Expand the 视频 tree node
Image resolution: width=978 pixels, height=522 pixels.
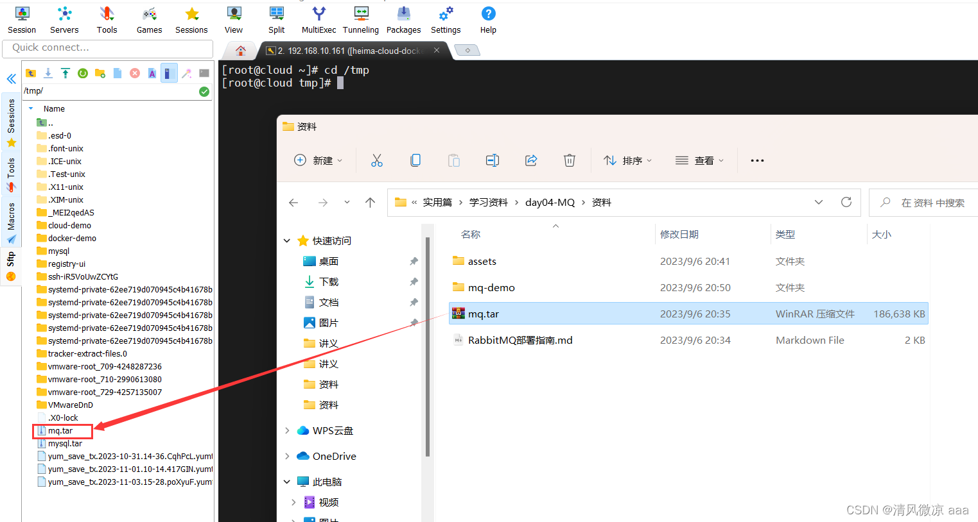(x=293, y=502)
